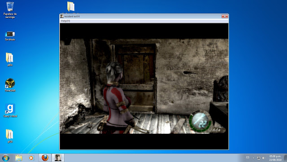Expand the hidden system tray icons arrow

[253, 158]
